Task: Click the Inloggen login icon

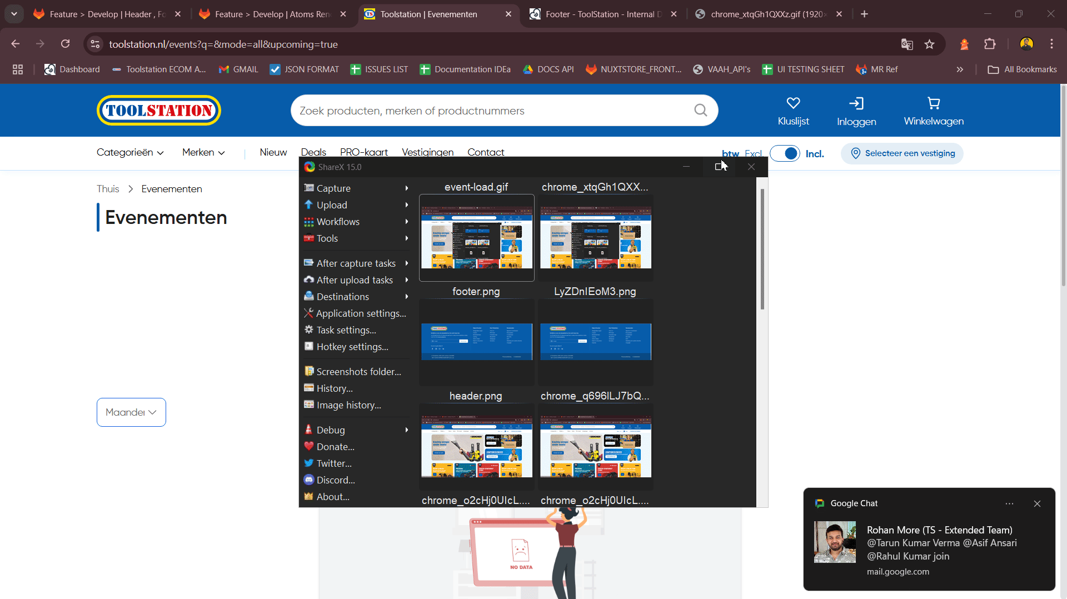Action: pyautogui.click(x=856, y=103)
